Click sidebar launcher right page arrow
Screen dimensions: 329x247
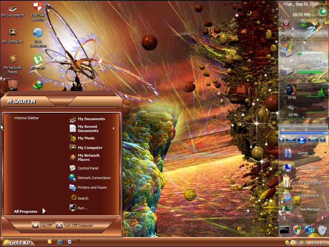(322, 218)
